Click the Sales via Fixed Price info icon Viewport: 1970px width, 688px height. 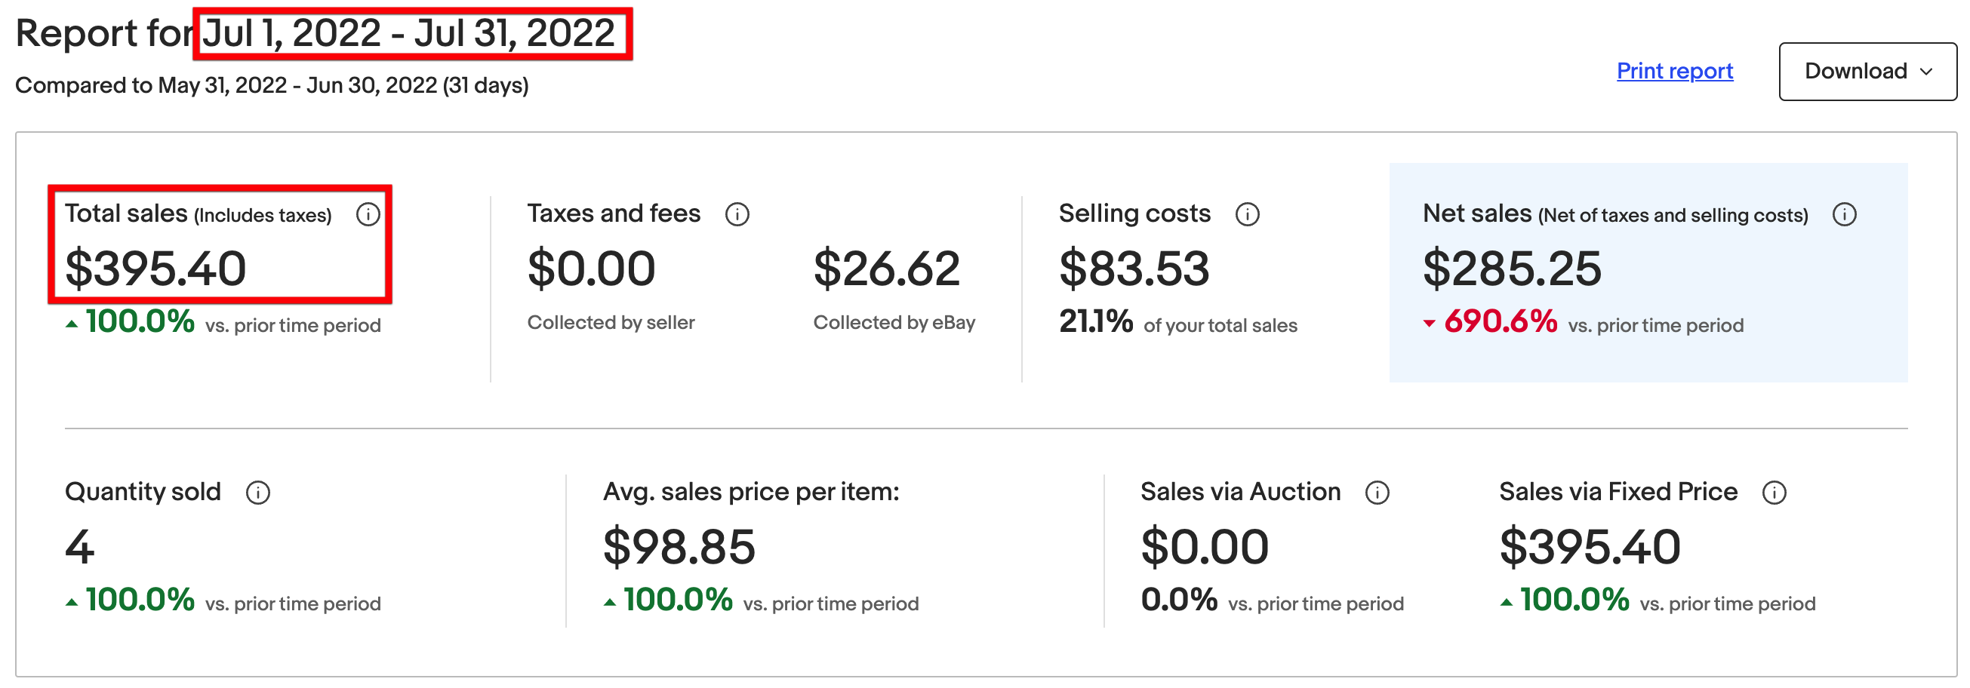tap(1775, 493)
